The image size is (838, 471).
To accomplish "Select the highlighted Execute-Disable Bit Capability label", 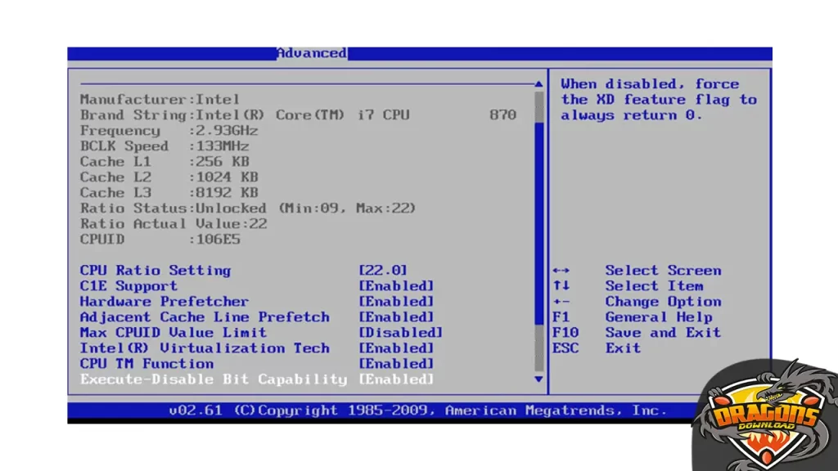I will tap(213, 379).
